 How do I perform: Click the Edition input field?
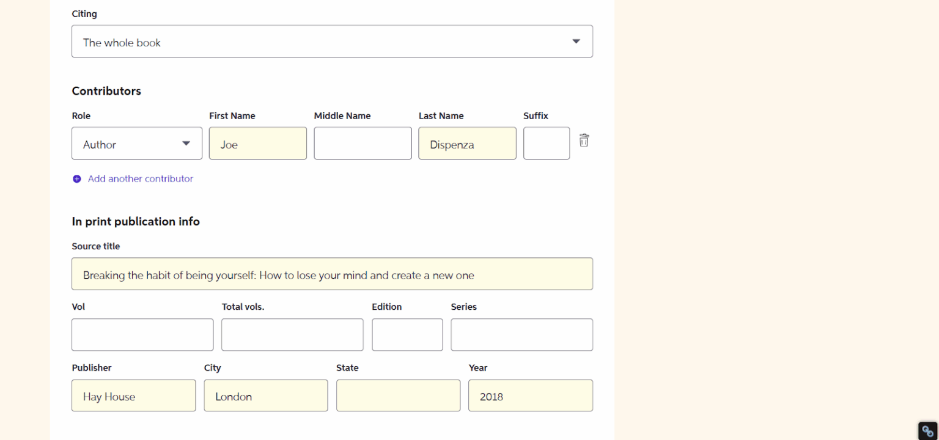(407, 334)
